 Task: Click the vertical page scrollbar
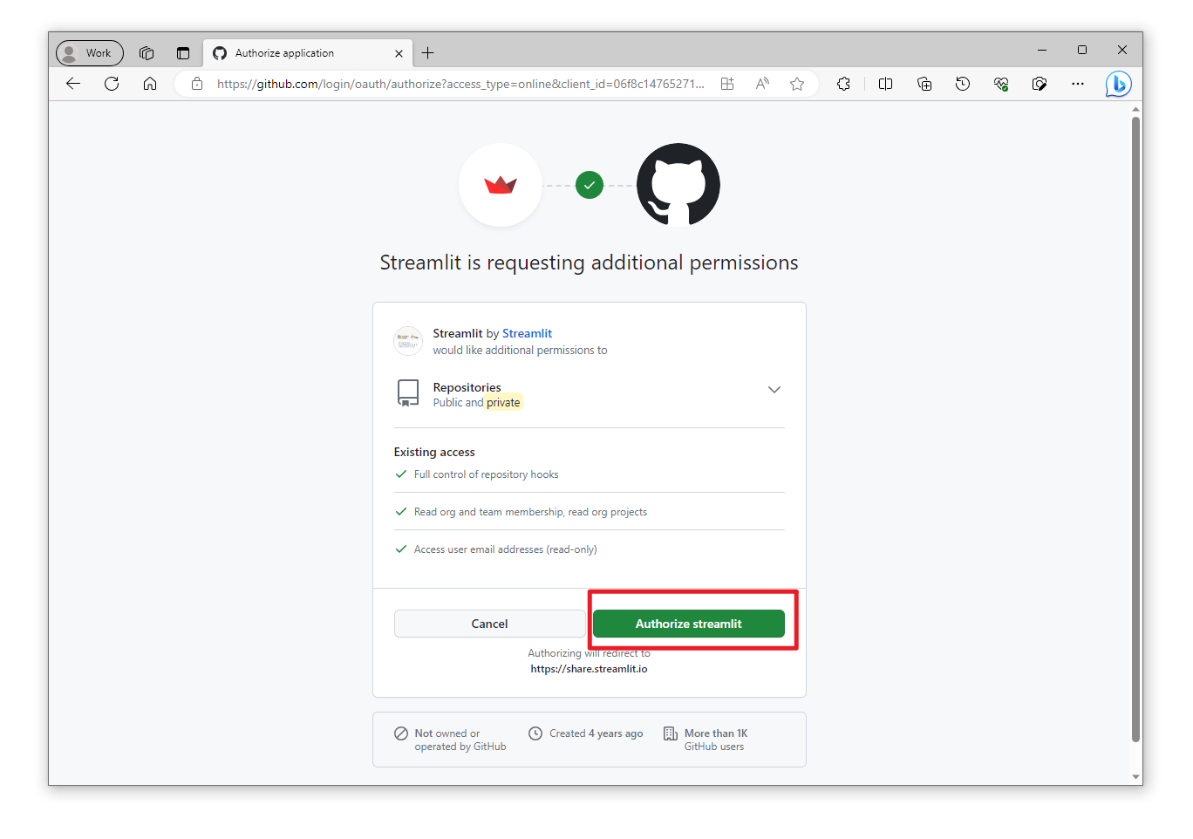coord(1135,427)
